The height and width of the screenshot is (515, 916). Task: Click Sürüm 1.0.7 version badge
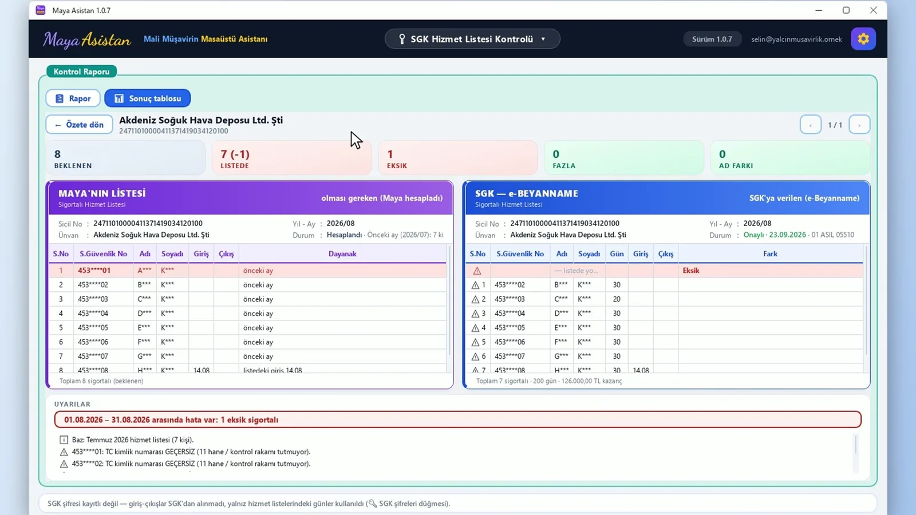(712, 39)
